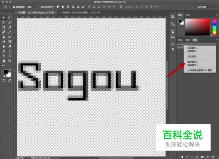Click the align right edges icon
The width and height of the screenshot is (219, 159).
(83, 7)
